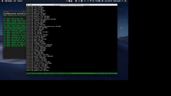Image resolution: width=171 pixels, height=96 pixels.
Task: Open the Window menu
Action: (x=20, y=1)
